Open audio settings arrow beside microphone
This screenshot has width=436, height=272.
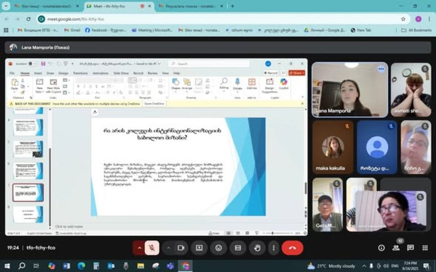coord(139,248)
